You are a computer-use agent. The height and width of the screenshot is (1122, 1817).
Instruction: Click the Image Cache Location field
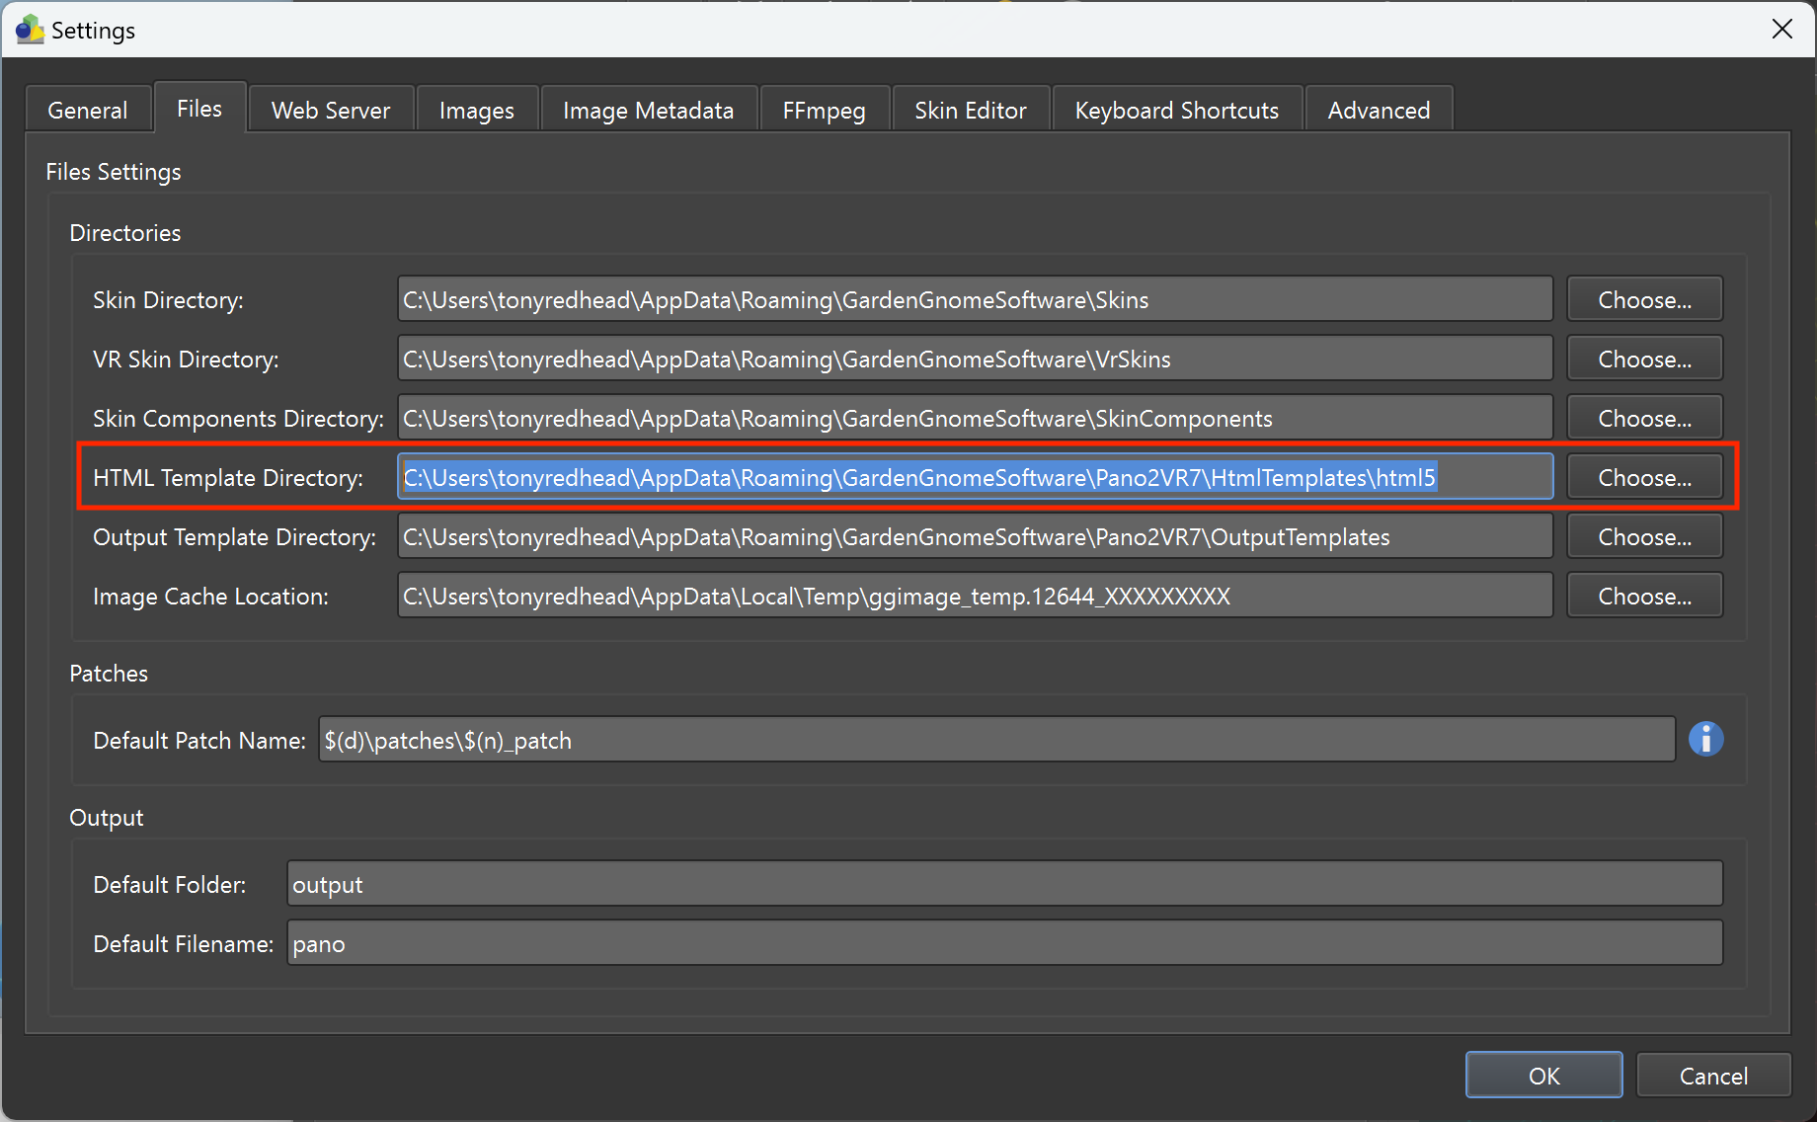(x=976, y=596)
